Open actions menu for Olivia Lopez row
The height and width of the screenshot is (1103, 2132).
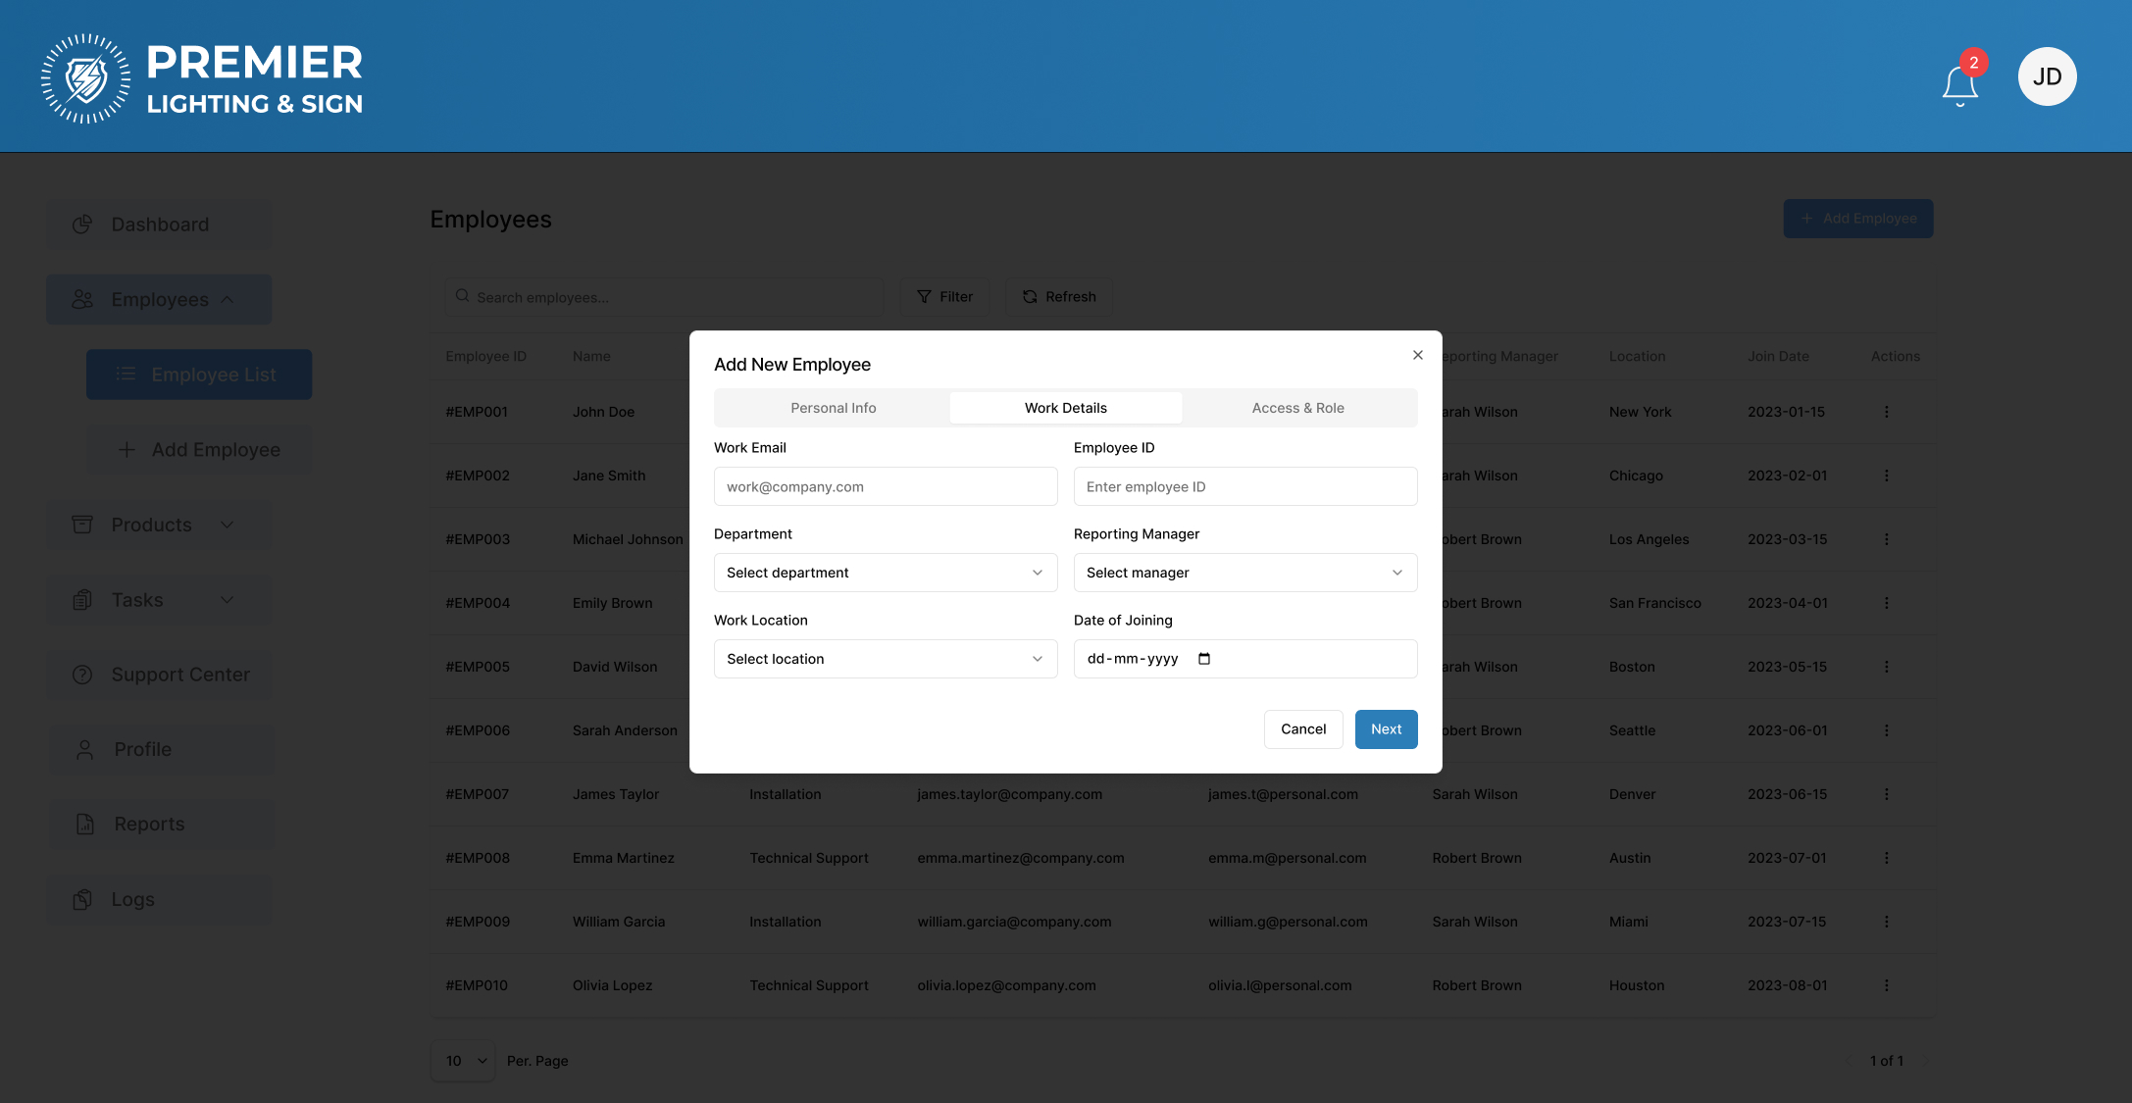click(1886, 985)
